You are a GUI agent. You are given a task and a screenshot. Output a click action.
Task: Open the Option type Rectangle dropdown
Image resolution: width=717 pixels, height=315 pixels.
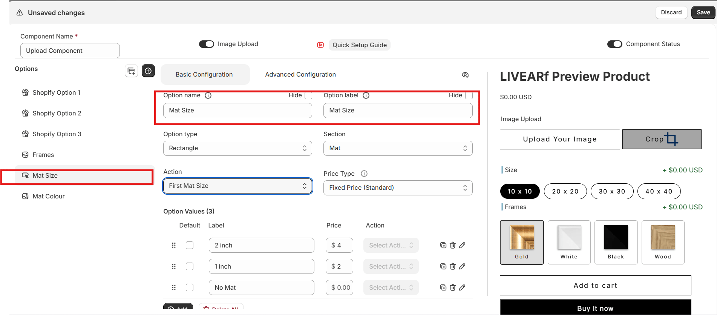(237, 148)
